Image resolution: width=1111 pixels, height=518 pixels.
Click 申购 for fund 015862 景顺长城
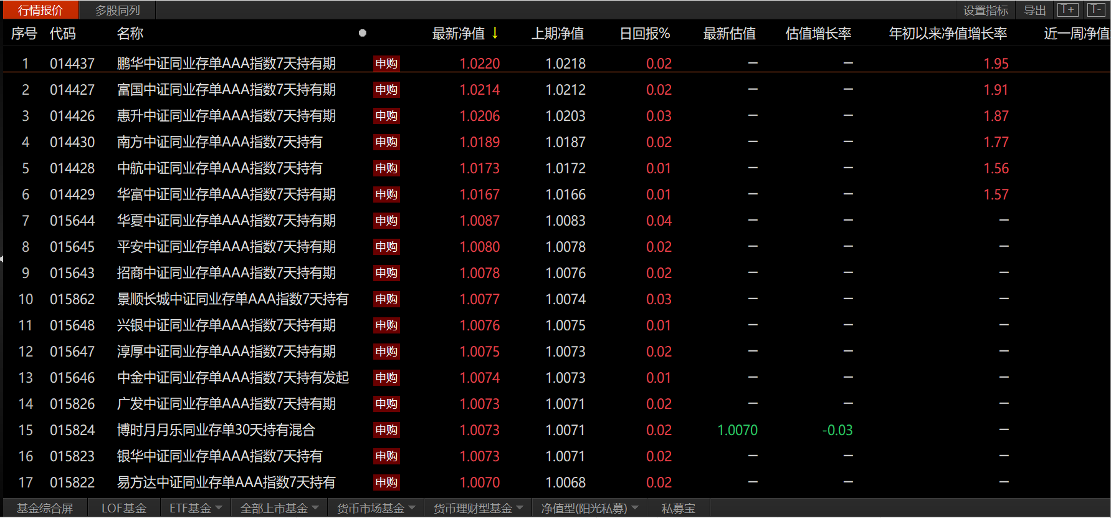pos(386,299)
